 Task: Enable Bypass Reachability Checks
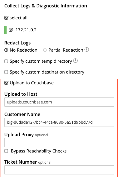[6, 151]
